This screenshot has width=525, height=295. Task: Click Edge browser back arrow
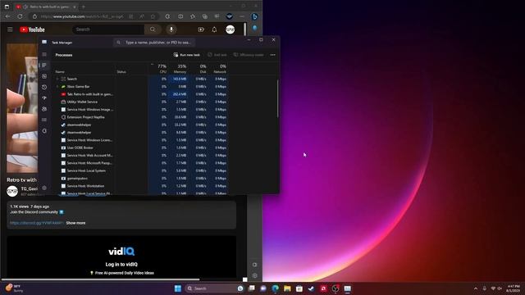click(7, 16)
